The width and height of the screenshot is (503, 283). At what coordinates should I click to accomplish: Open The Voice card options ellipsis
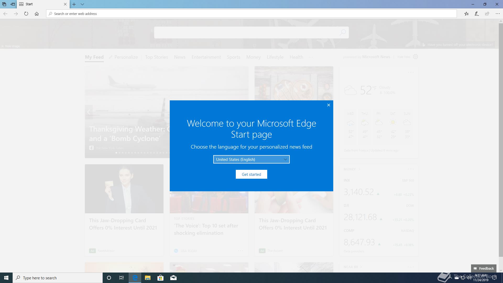[240, 251]
